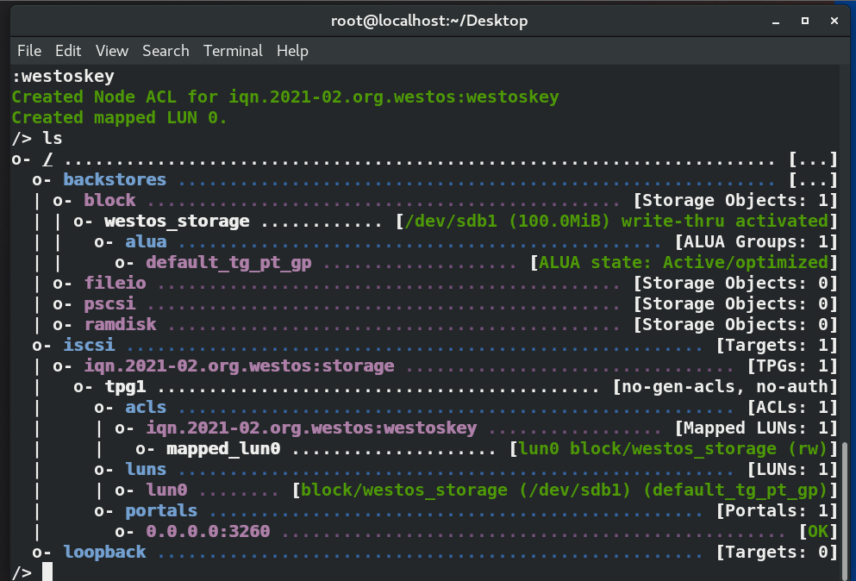Click 'lun0 block/westos_storage (rw)' text

coord(673,449)
